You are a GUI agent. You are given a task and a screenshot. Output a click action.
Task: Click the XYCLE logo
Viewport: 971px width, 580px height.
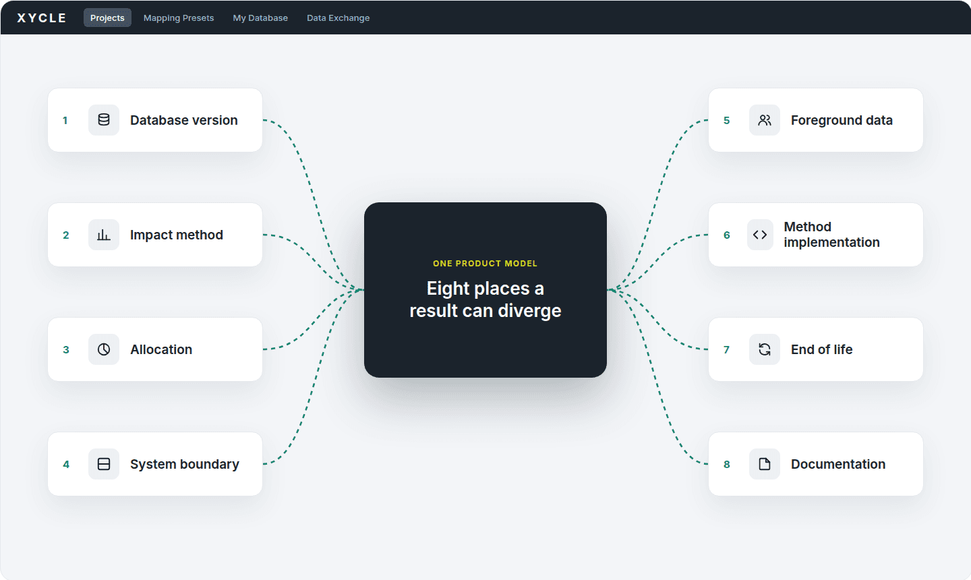pos(42,18)
